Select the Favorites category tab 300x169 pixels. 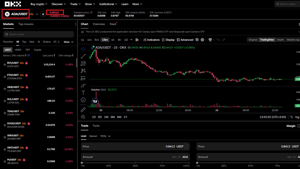click(8, 42)
